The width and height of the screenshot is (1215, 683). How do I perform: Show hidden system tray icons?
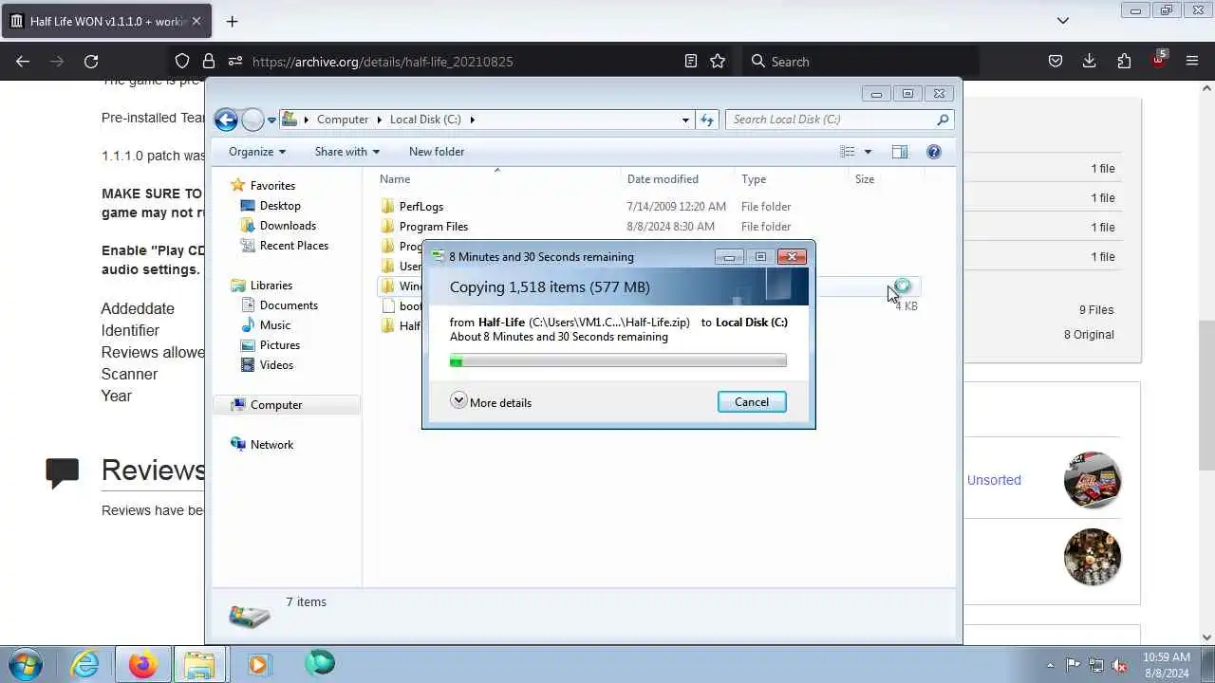[x=1050, y=665]
